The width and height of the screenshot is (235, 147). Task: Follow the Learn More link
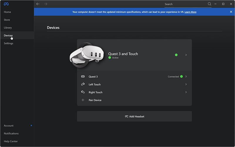coord(190,12)
